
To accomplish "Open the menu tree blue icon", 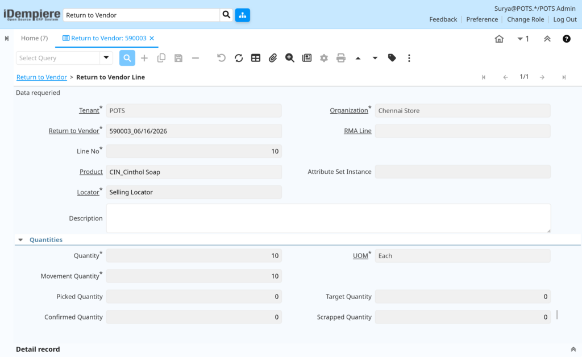I will click(242, 15).
